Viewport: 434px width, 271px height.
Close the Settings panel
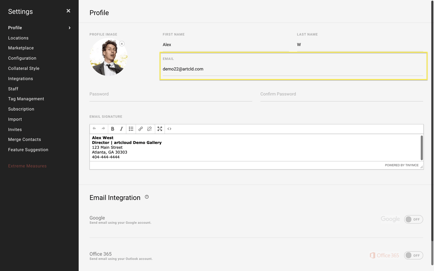click(68, 10)
